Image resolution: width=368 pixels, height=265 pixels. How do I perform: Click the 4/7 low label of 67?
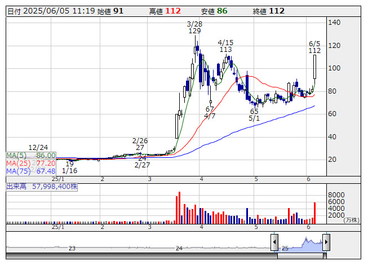[x=210, y=113]
